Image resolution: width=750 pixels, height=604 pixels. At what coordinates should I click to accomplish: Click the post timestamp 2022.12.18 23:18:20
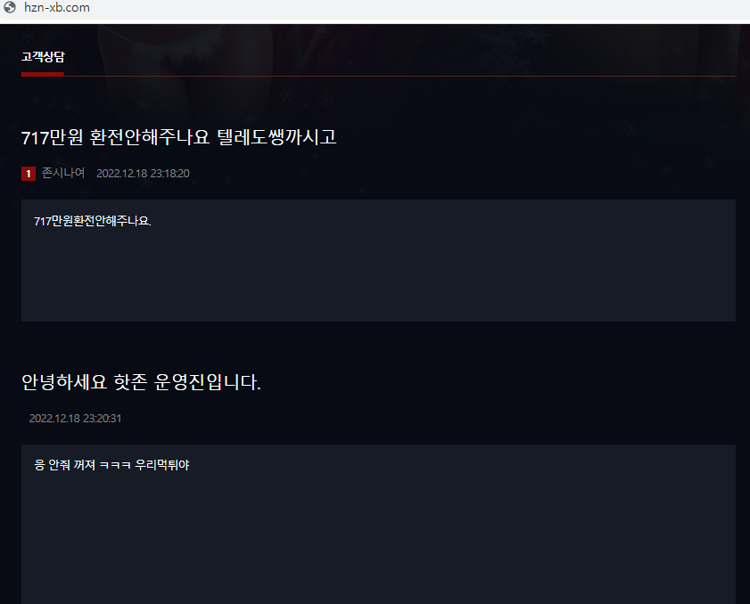click(143, 174)
